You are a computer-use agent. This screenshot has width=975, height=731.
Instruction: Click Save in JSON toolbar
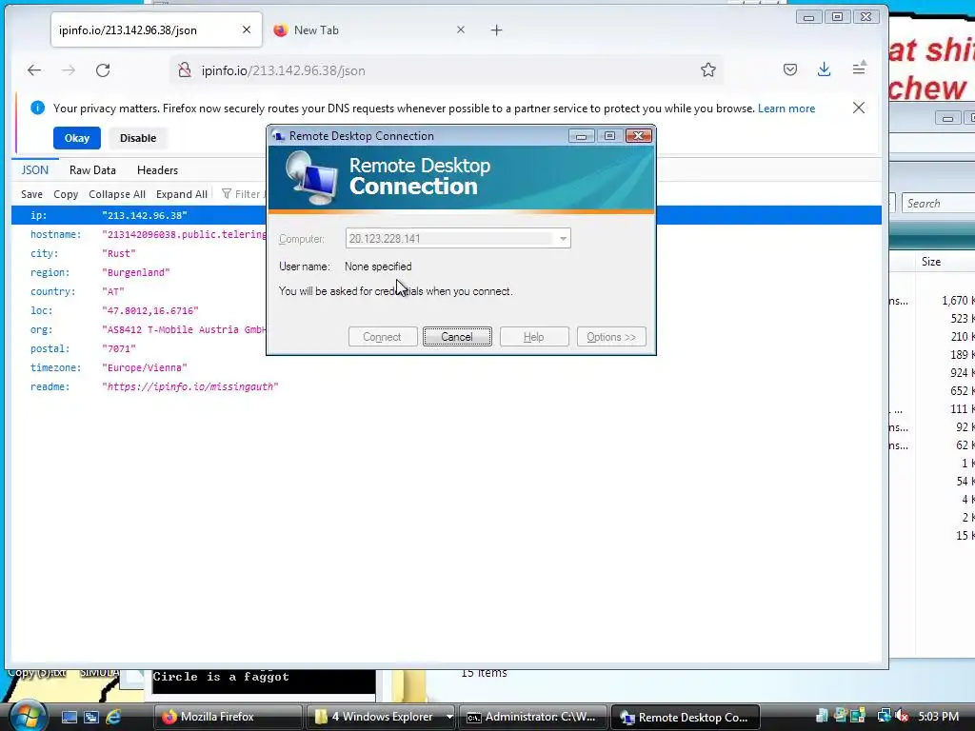[x=31, y=194]
